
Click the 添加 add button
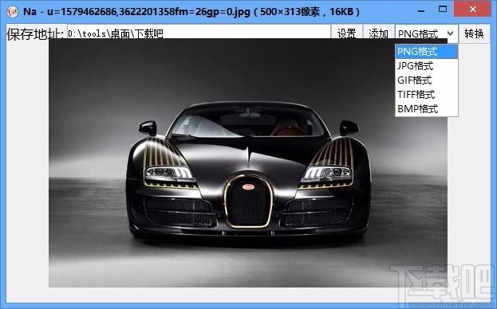coord(378,33)
